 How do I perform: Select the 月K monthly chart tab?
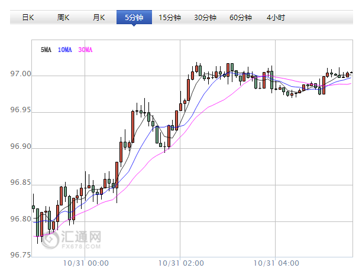click(99, 17)
